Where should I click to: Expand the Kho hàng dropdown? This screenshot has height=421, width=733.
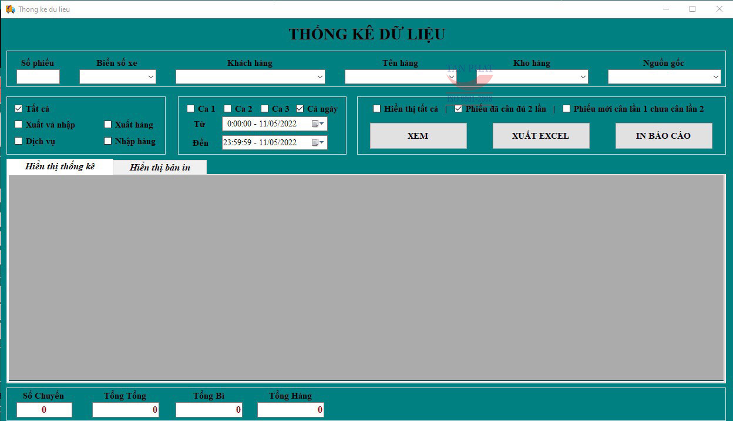[583, 77]
